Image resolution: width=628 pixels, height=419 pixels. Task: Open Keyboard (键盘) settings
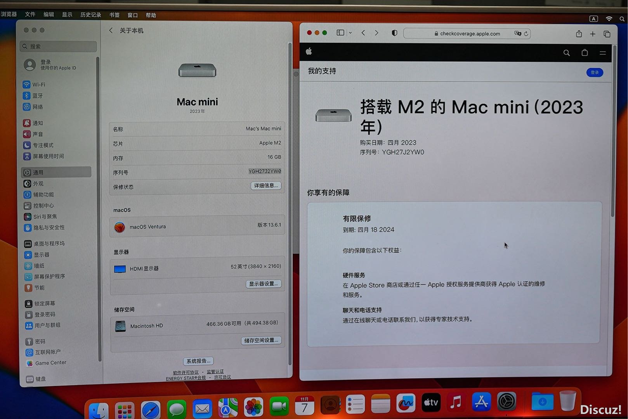coord(36,379)
